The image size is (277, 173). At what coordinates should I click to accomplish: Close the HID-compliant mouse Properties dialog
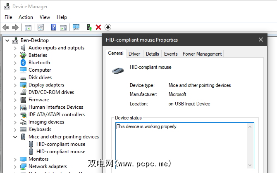pos(261,40)
